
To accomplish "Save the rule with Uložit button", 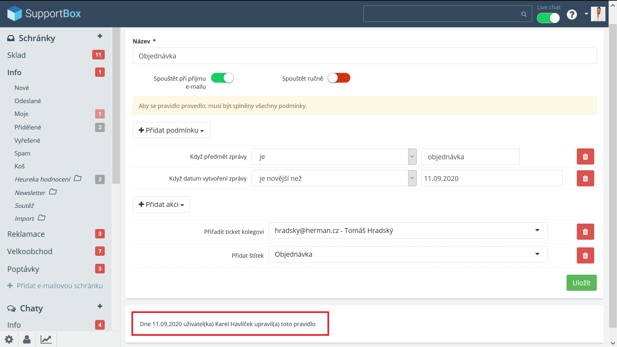I will (581, 283).
